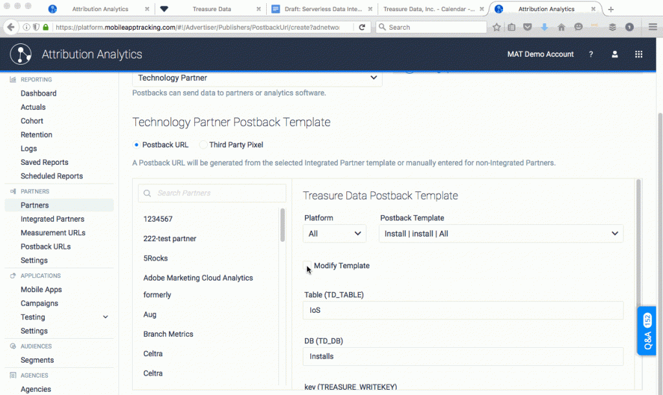
Task: Open help via question mark icon
Action: [x=590, y=54]
